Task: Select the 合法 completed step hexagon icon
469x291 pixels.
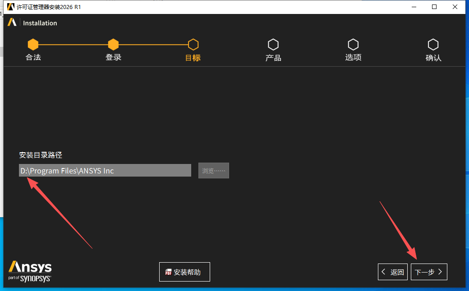Action: (33, 44)
